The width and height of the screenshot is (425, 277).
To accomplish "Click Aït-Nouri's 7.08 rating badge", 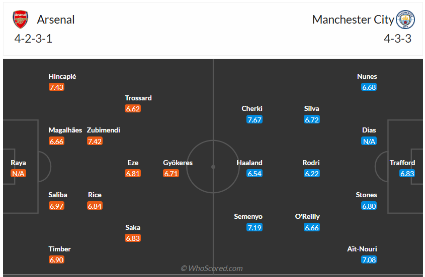I will (369, 260).
